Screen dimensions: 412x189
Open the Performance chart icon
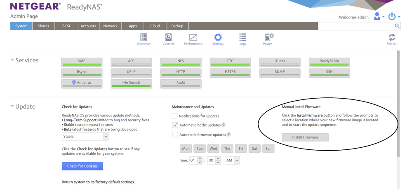click(193, 37)
